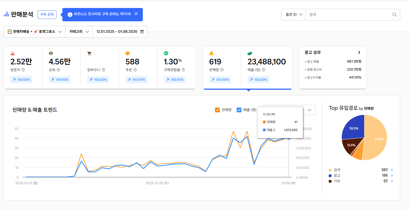Open the calendar date picker icon
This screenshot has height=209, width=409.
tap(142, 32)
